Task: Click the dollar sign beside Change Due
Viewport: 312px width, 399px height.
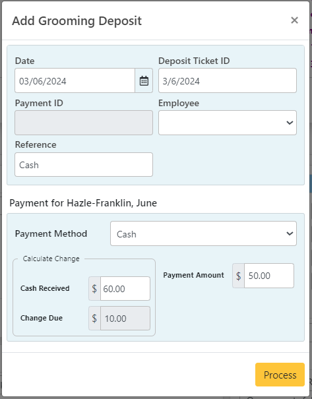Action: coord(94,319)
